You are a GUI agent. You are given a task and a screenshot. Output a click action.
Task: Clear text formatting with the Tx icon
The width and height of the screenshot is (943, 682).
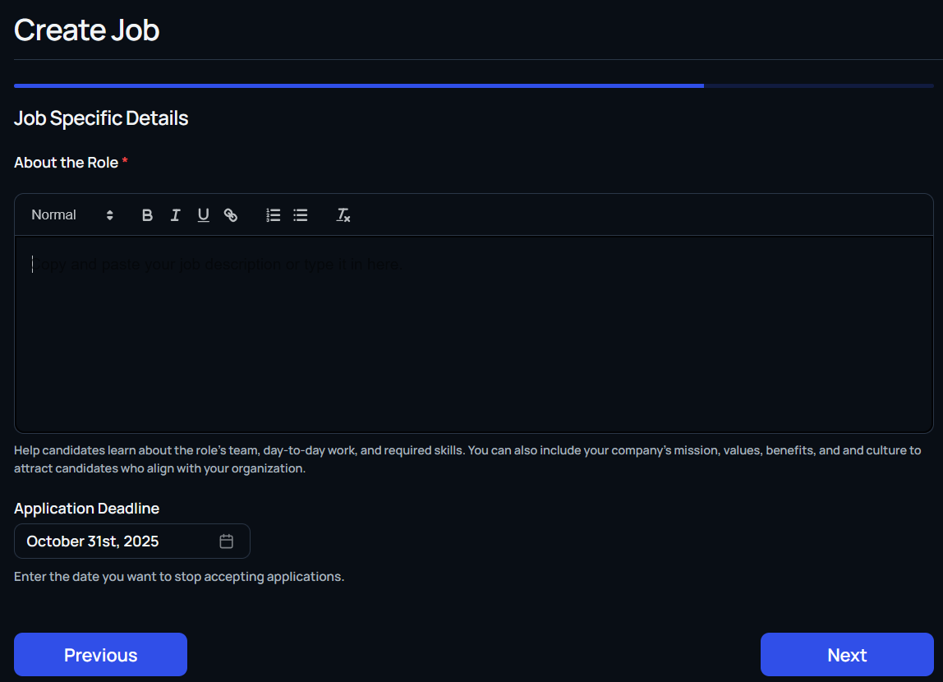click(x=343, y=215)
